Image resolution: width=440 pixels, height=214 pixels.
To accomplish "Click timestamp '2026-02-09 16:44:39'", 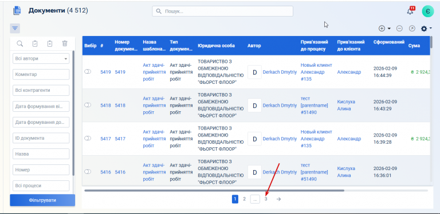I will point(385,72).
